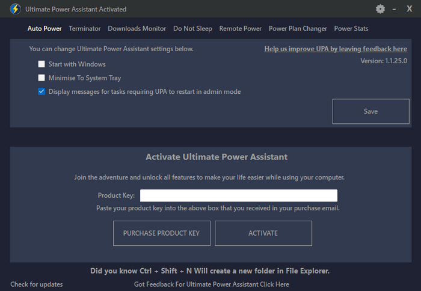Click the Ultimate Power Assistant Activated title
421x291 pixels.
click(x=76, y=9)
